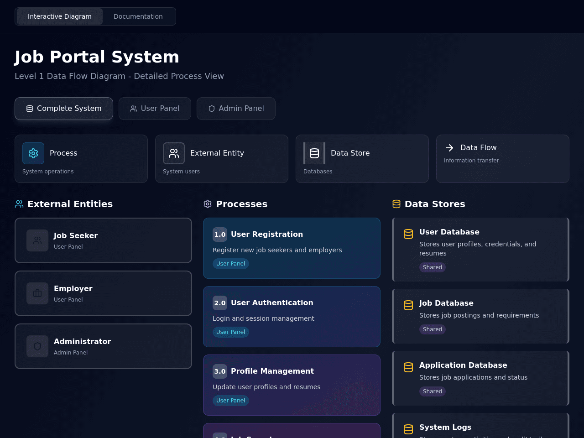Click 'Login and session management' text
The image size is (584, 438).
[x=263, y=318]
